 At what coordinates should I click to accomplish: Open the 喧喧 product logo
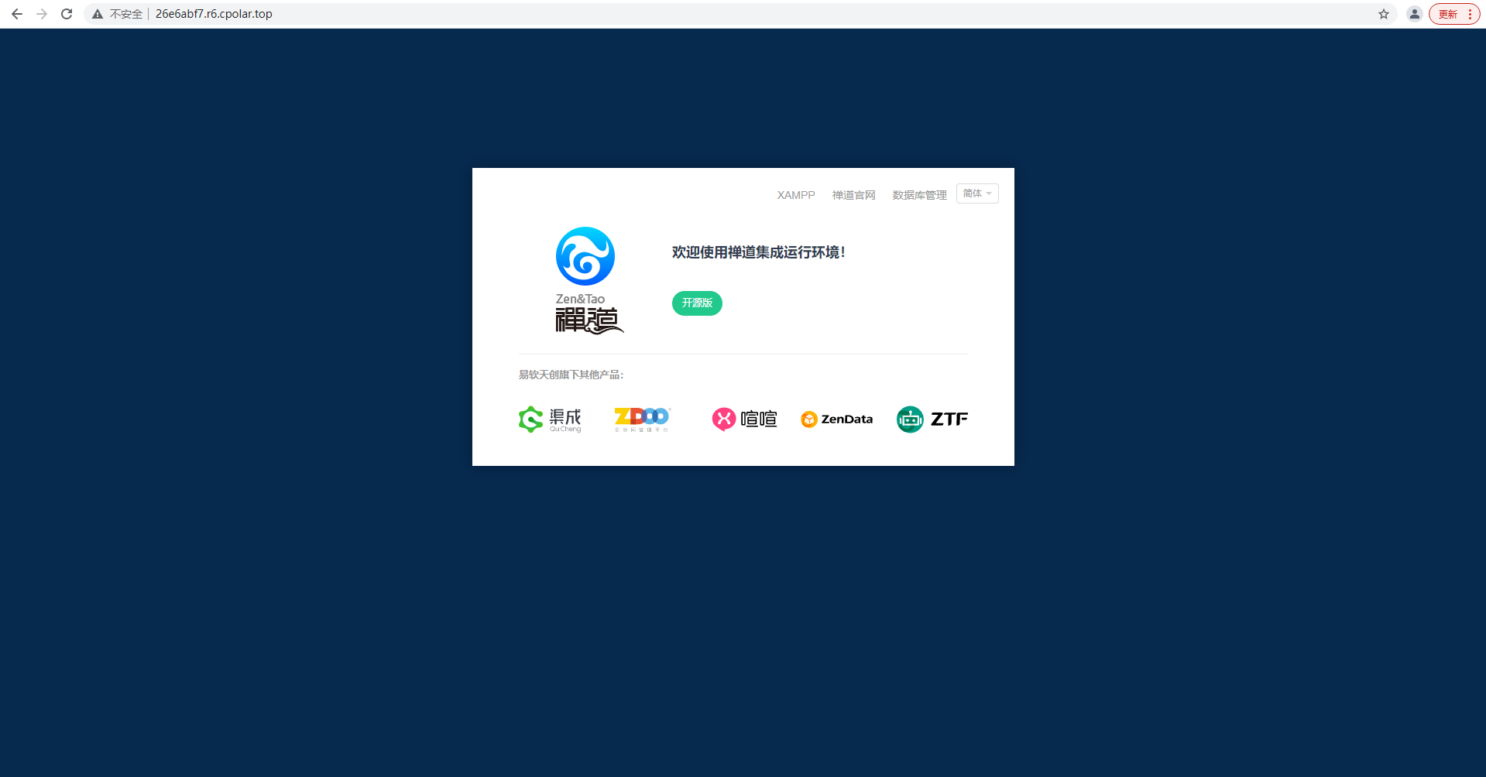pos(744,419)
